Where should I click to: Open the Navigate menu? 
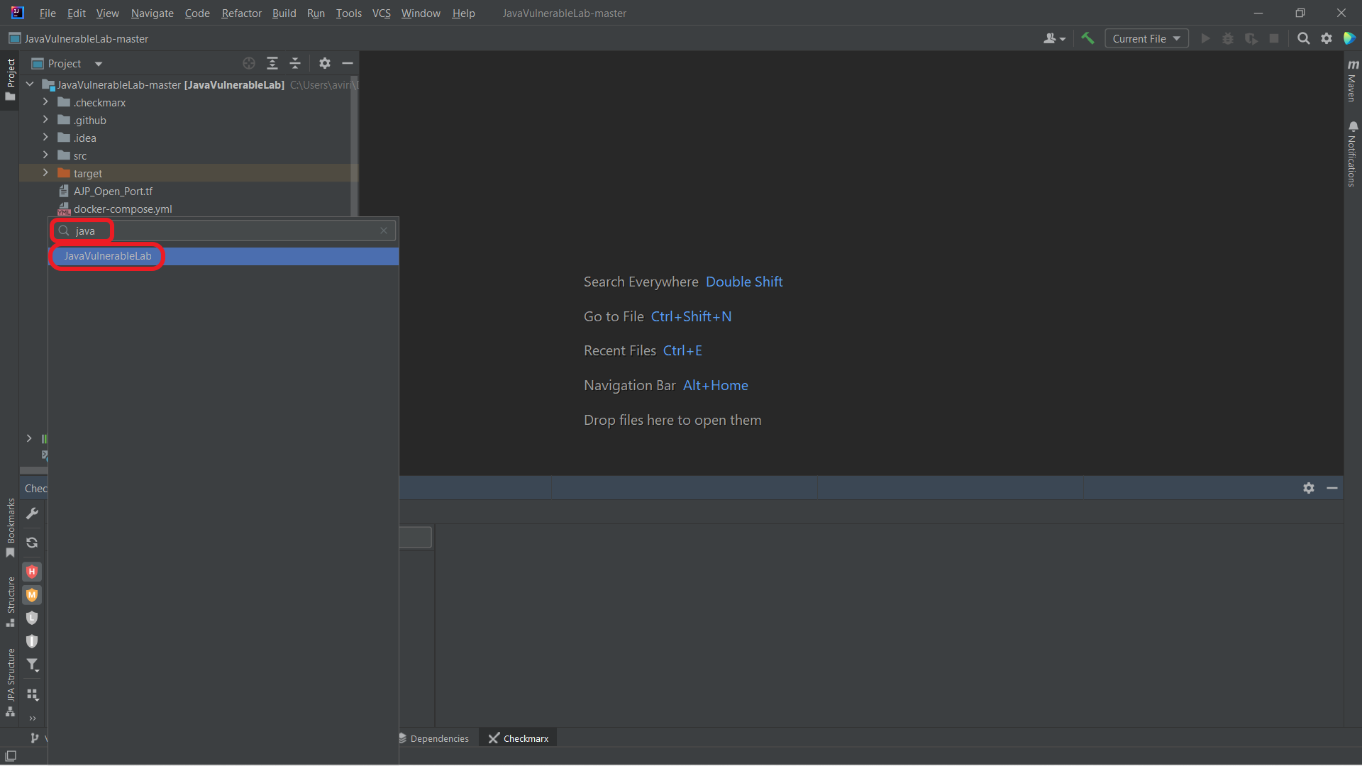[x=152, y=13]
